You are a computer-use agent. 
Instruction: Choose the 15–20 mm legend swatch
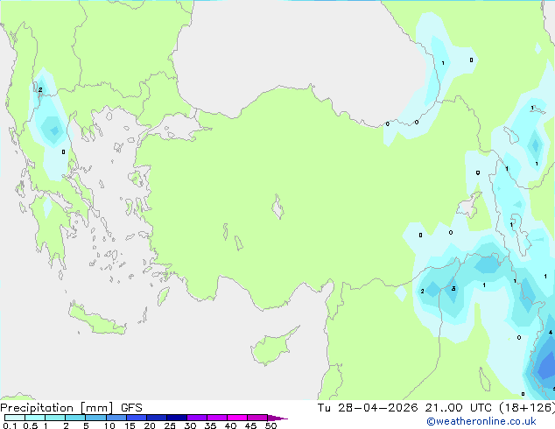[x=136, y=418]
